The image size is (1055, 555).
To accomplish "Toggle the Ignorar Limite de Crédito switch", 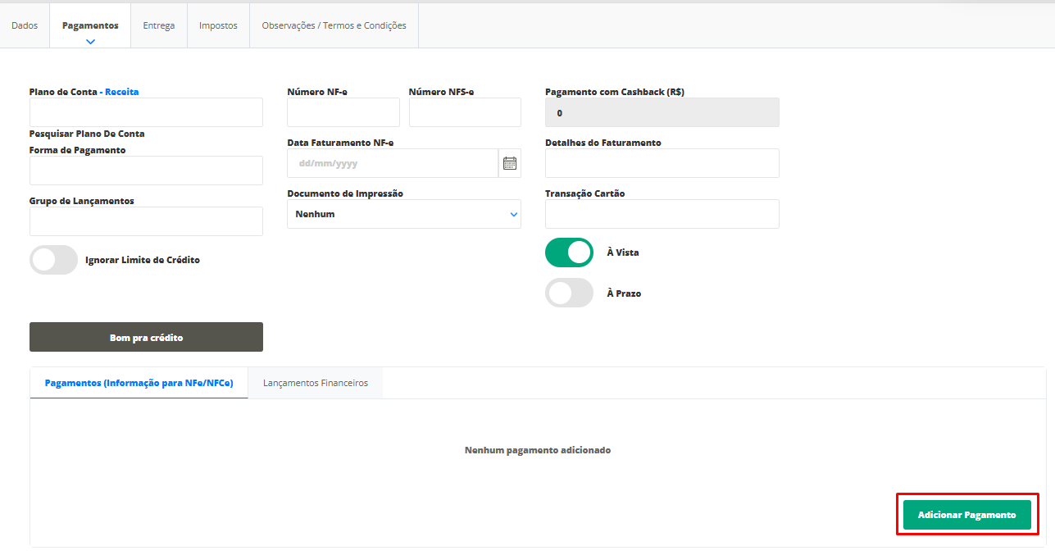I will coord(53,260).
